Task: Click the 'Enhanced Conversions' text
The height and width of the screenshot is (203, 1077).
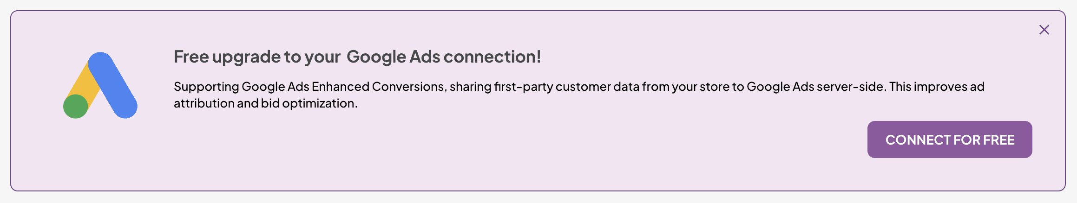Action: tap(378, 87)
